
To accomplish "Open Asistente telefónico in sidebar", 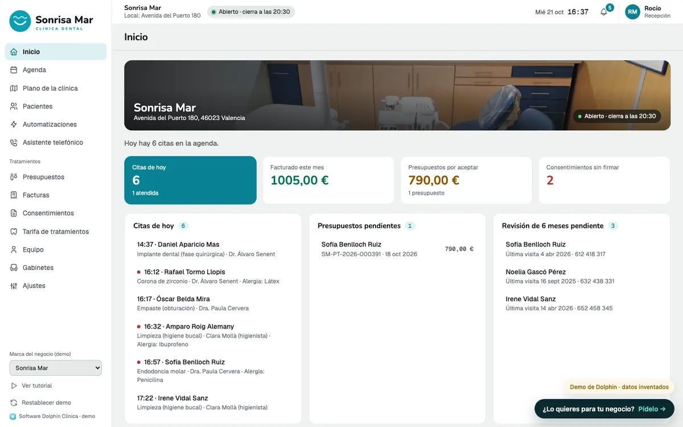I will tap(56, 142).
